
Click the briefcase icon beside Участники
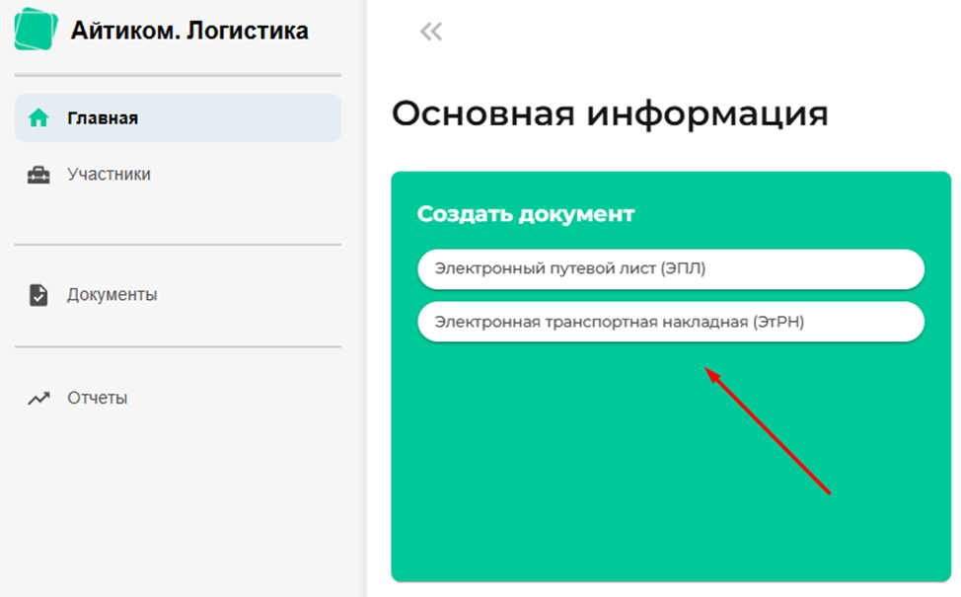38,175
